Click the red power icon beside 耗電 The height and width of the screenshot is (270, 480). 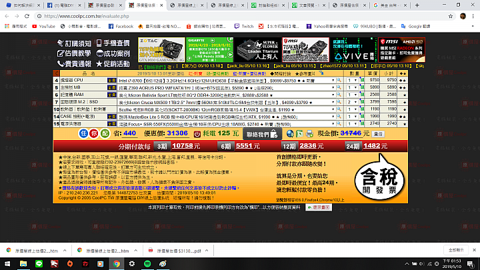click(197, 134)
